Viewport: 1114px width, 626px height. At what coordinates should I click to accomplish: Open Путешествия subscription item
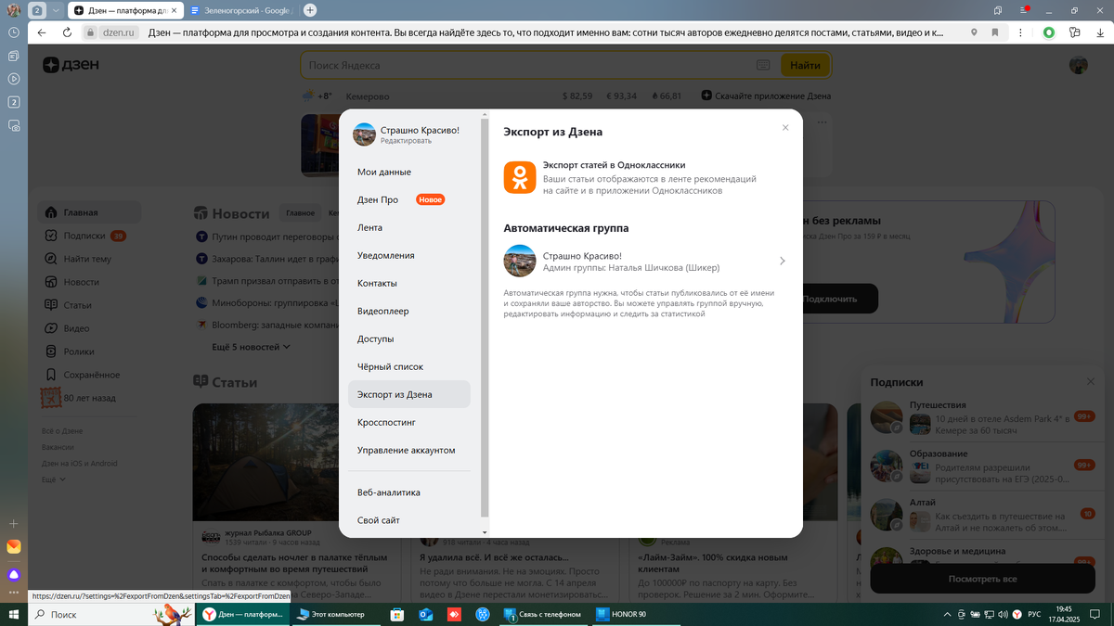[x=983, y=417]
